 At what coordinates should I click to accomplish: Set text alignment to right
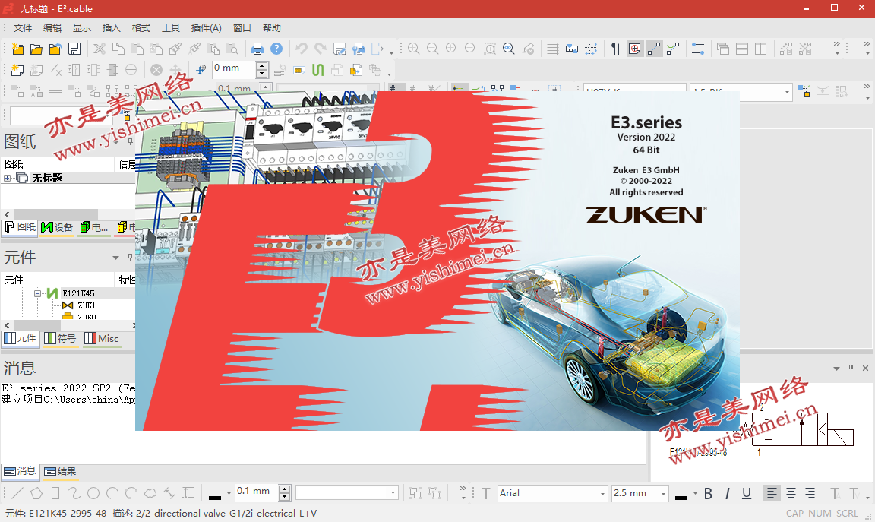[810, 494]
